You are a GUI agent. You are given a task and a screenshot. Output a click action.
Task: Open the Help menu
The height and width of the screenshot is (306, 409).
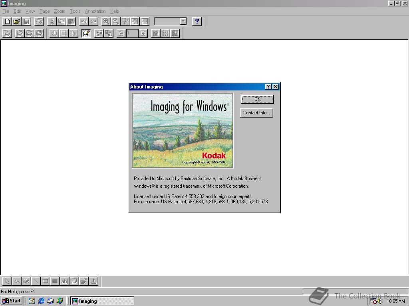115,11
